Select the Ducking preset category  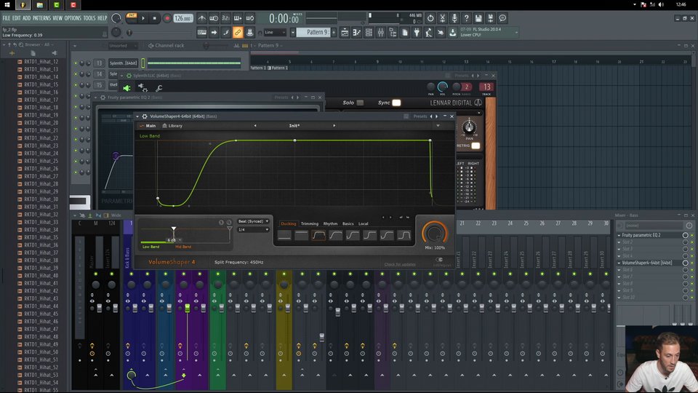288,223
